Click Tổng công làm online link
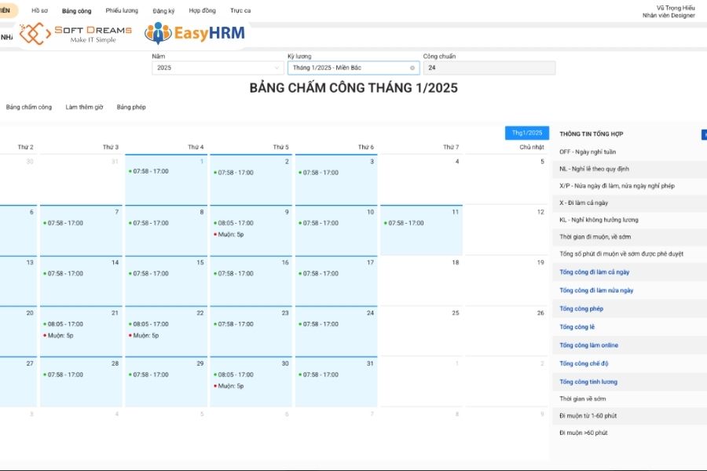 pyautogui.click(x=589, y=345)
